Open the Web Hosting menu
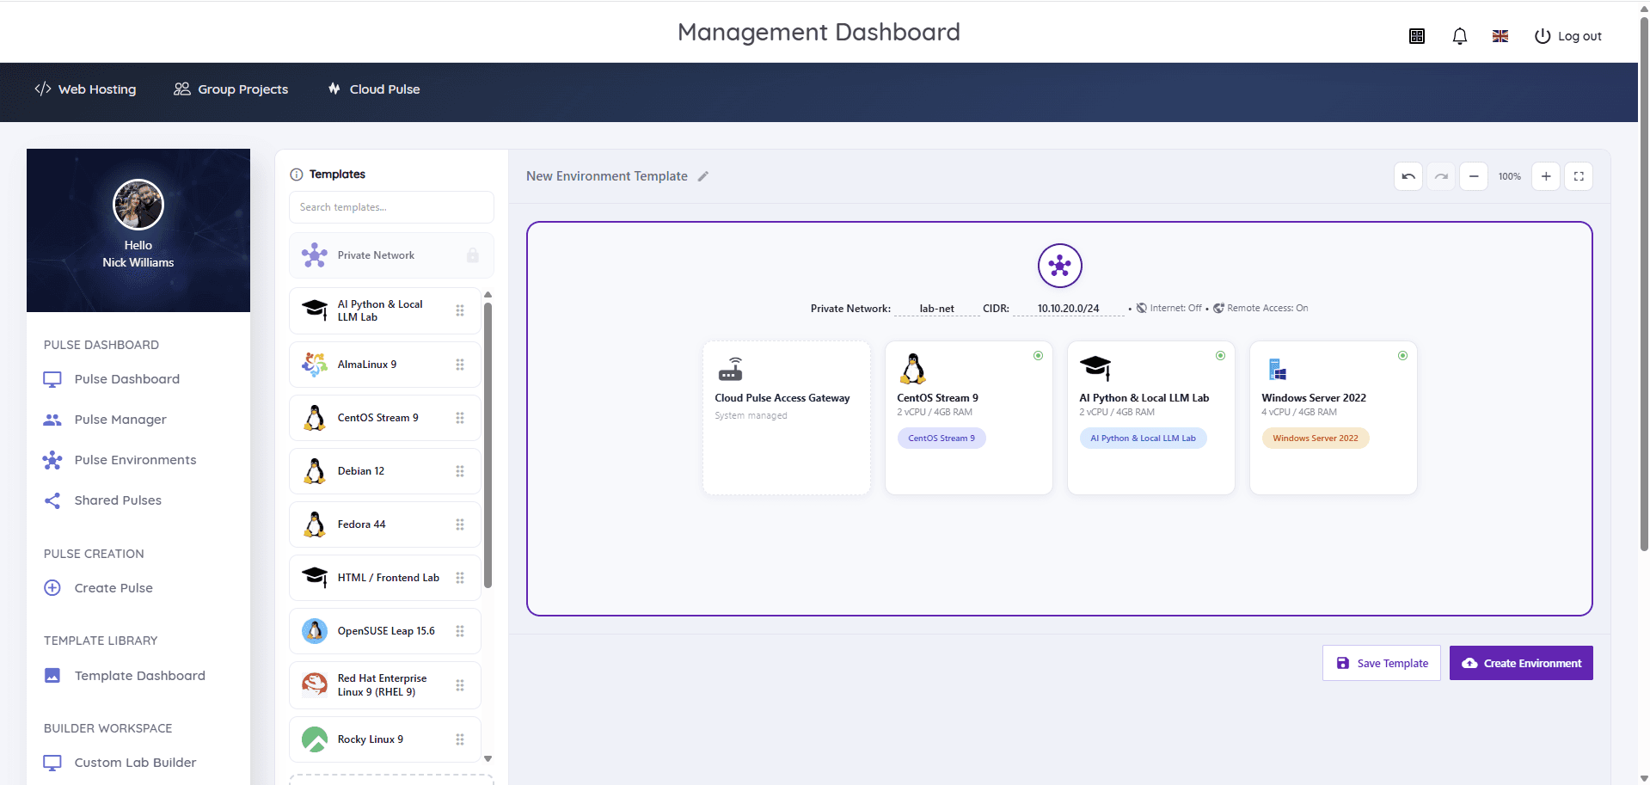 click(85, 89)
